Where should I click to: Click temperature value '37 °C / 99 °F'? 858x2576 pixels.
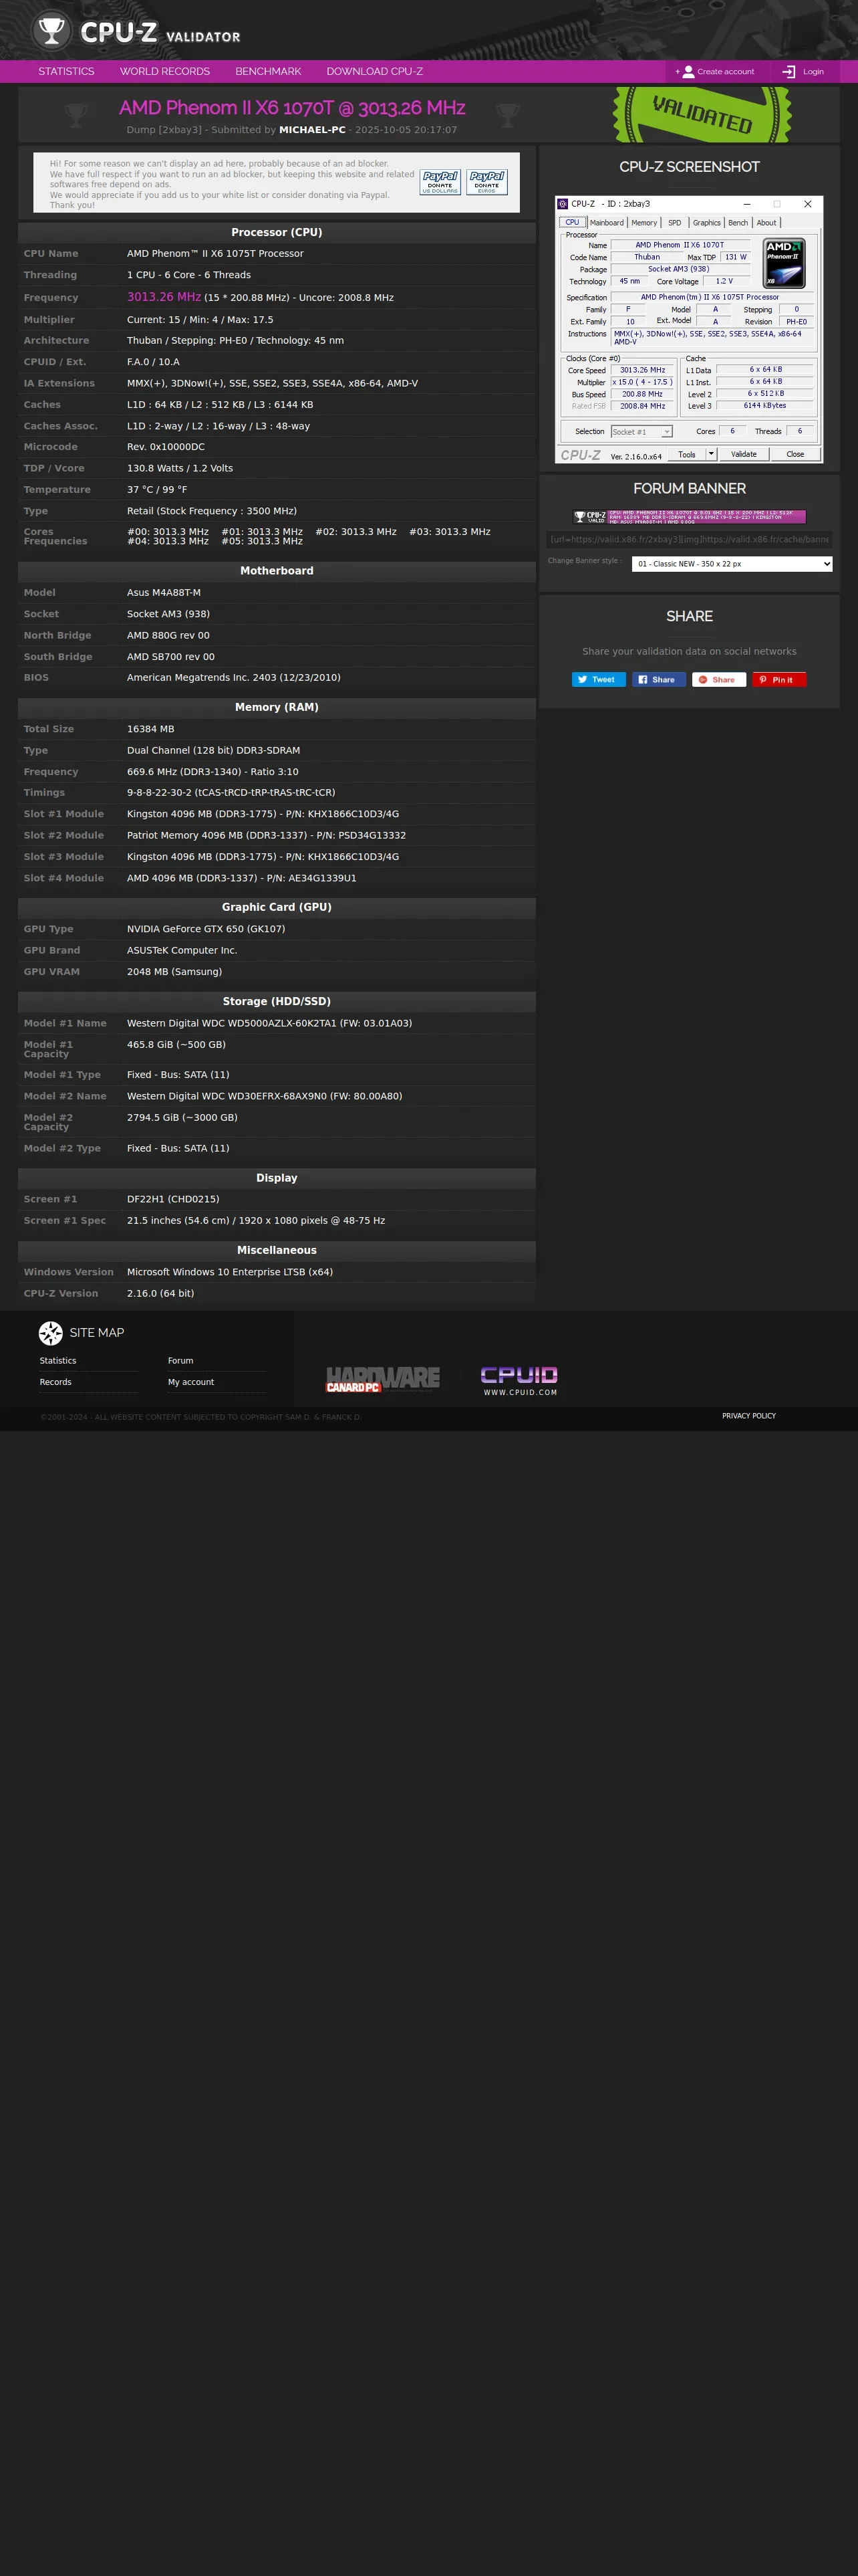pos(157,490)
